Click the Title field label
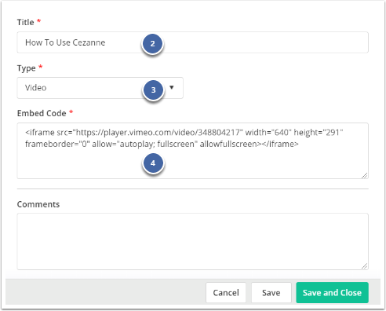The width and height of the screenshot is (386, 311). tap(25, 22)
